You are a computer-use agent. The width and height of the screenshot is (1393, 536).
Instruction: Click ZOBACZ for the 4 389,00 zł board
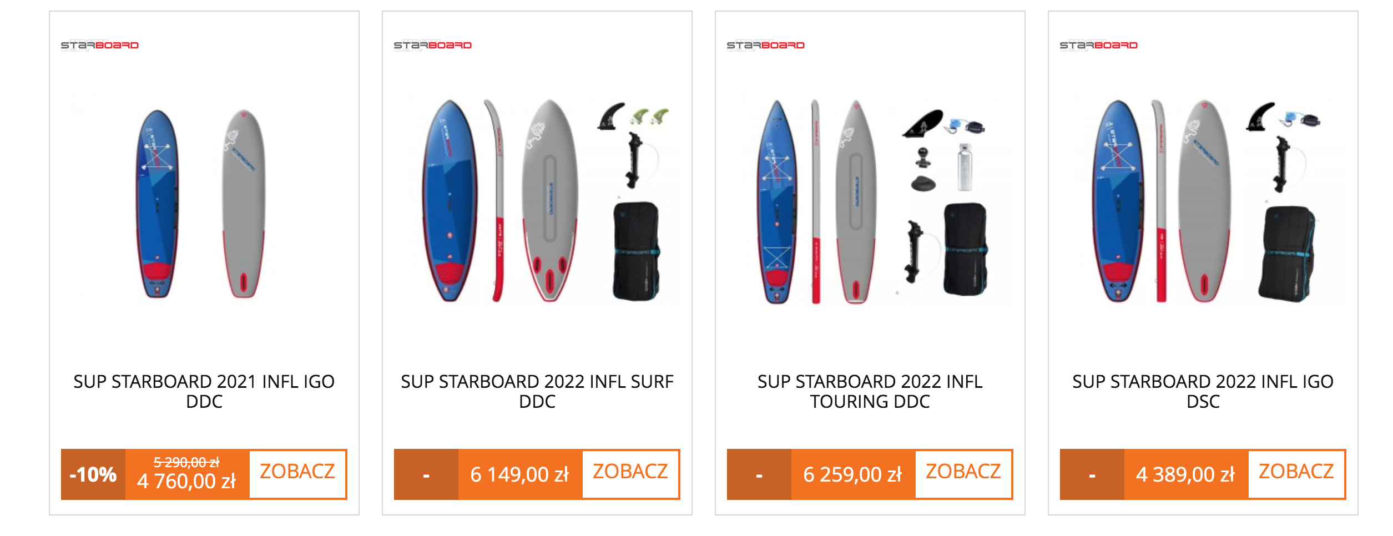coord(1296,474)
